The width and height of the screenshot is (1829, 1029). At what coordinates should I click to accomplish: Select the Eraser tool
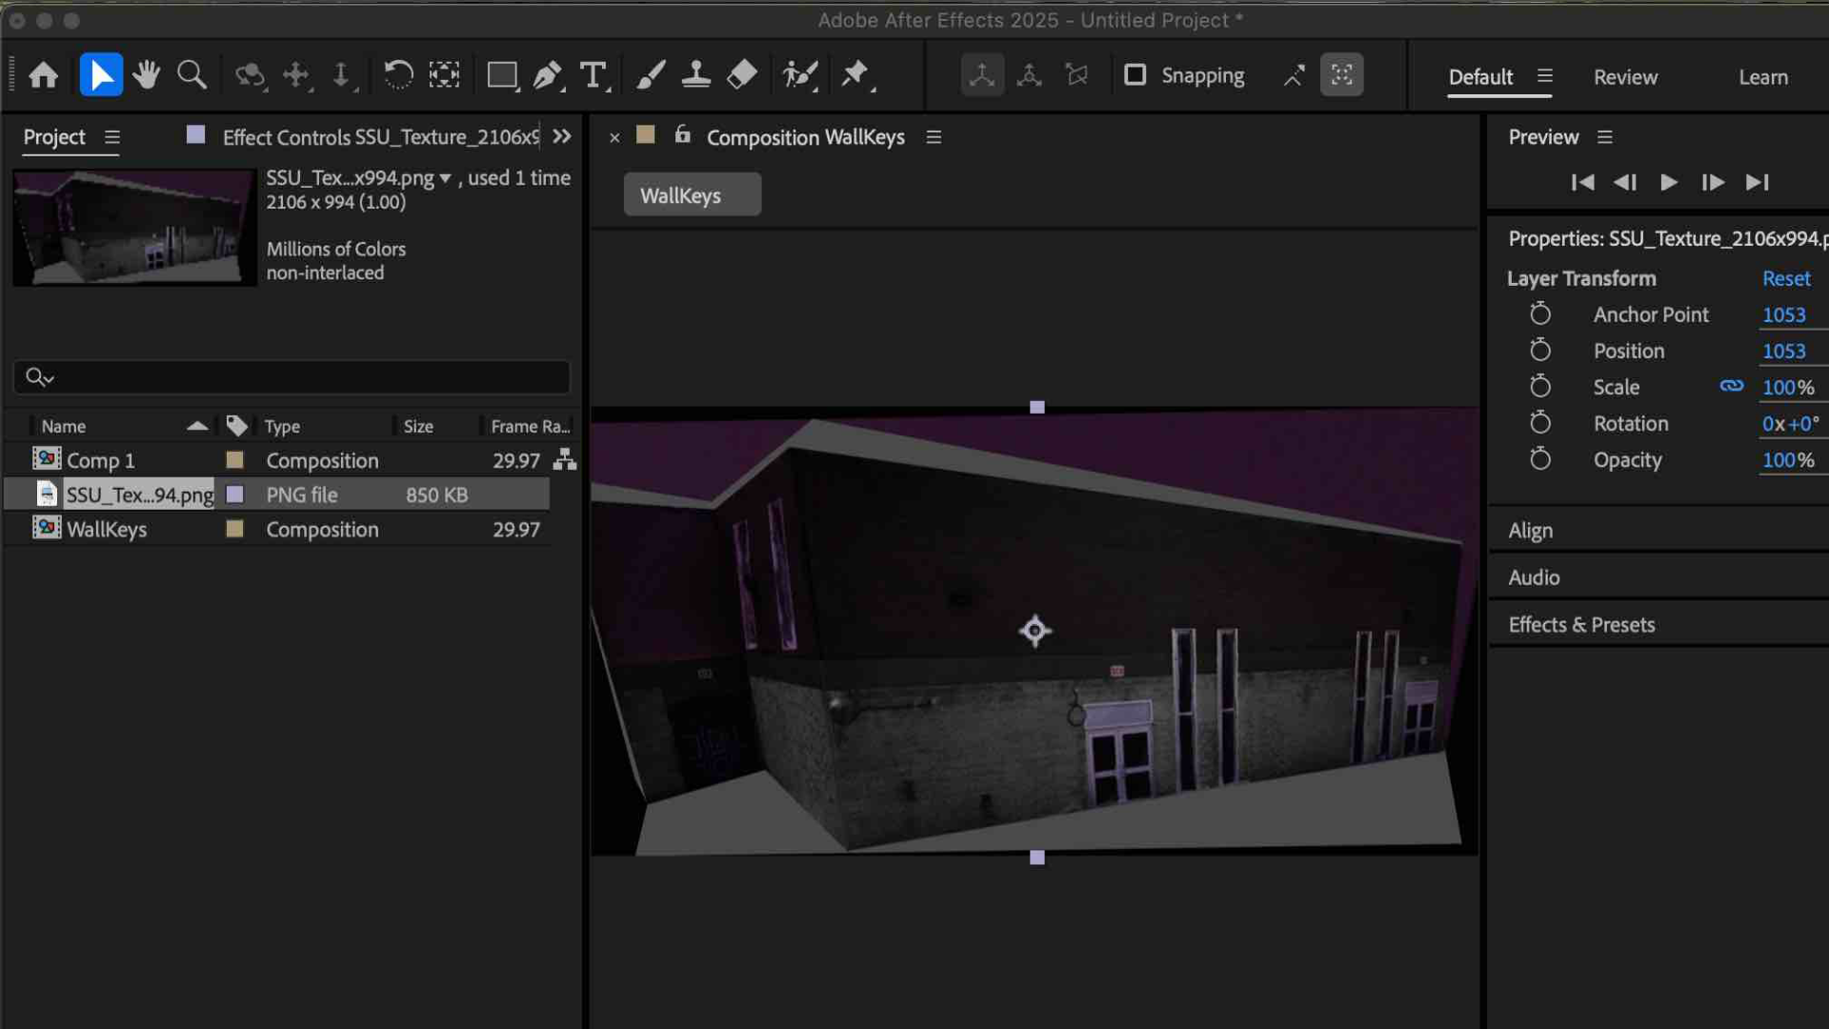tap(742, 75)
